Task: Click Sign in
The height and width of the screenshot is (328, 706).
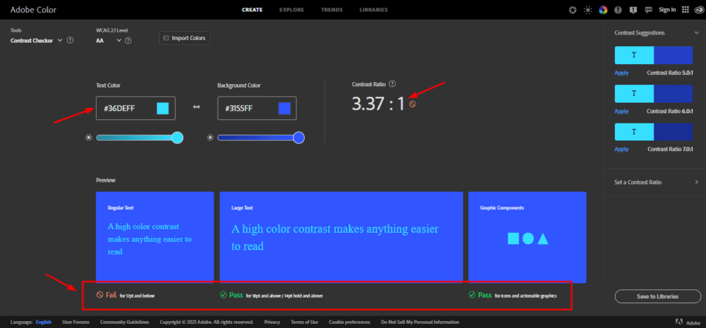Action: [667, 10]
